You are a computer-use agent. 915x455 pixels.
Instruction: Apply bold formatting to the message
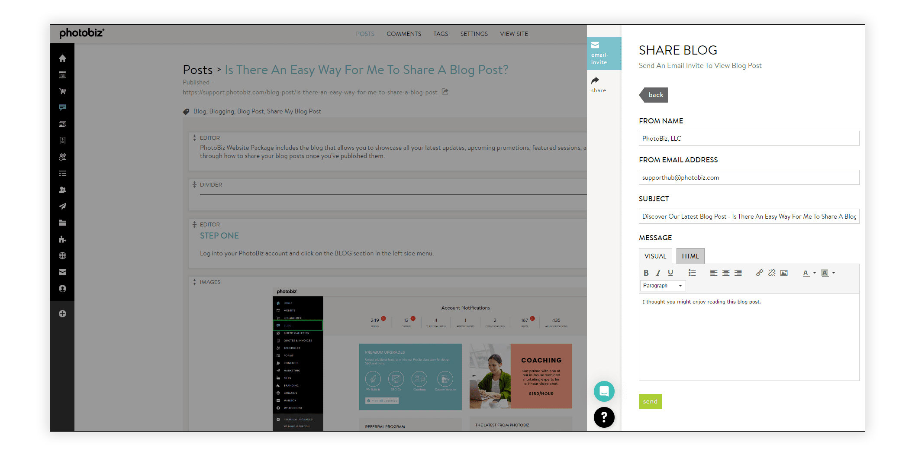(x=646, y=273)
